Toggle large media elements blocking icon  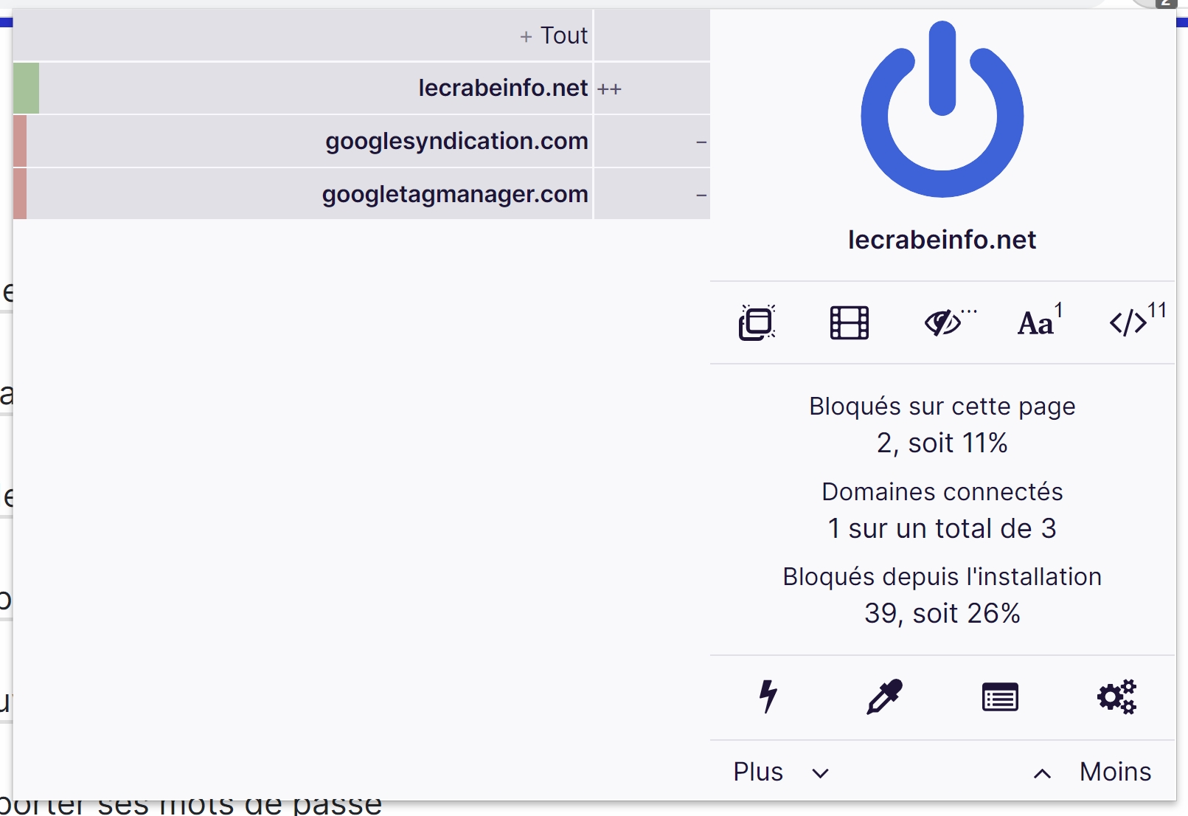point(850,322)
